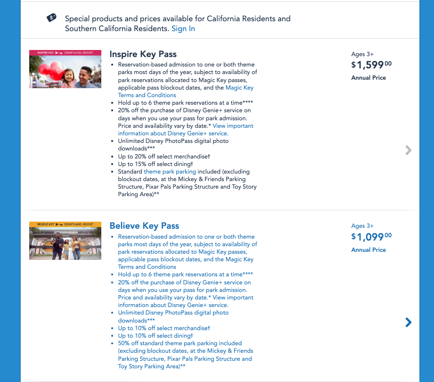Click Believe Key's Ages 3+ label
Screen dimensions: 434x382
point(362,226)
